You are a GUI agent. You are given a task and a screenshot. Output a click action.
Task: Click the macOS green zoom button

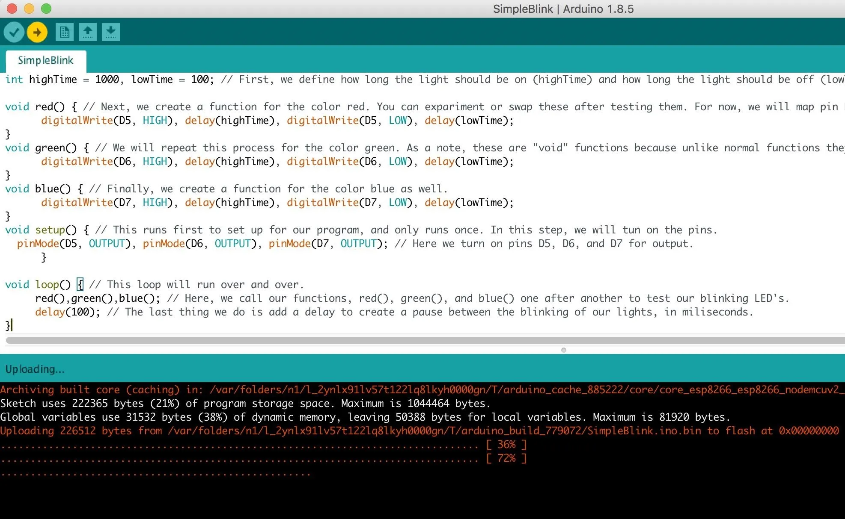[x=46, y=9]
